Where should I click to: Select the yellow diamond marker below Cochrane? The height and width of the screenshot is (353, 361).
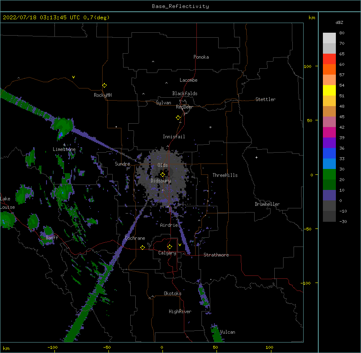142,247
